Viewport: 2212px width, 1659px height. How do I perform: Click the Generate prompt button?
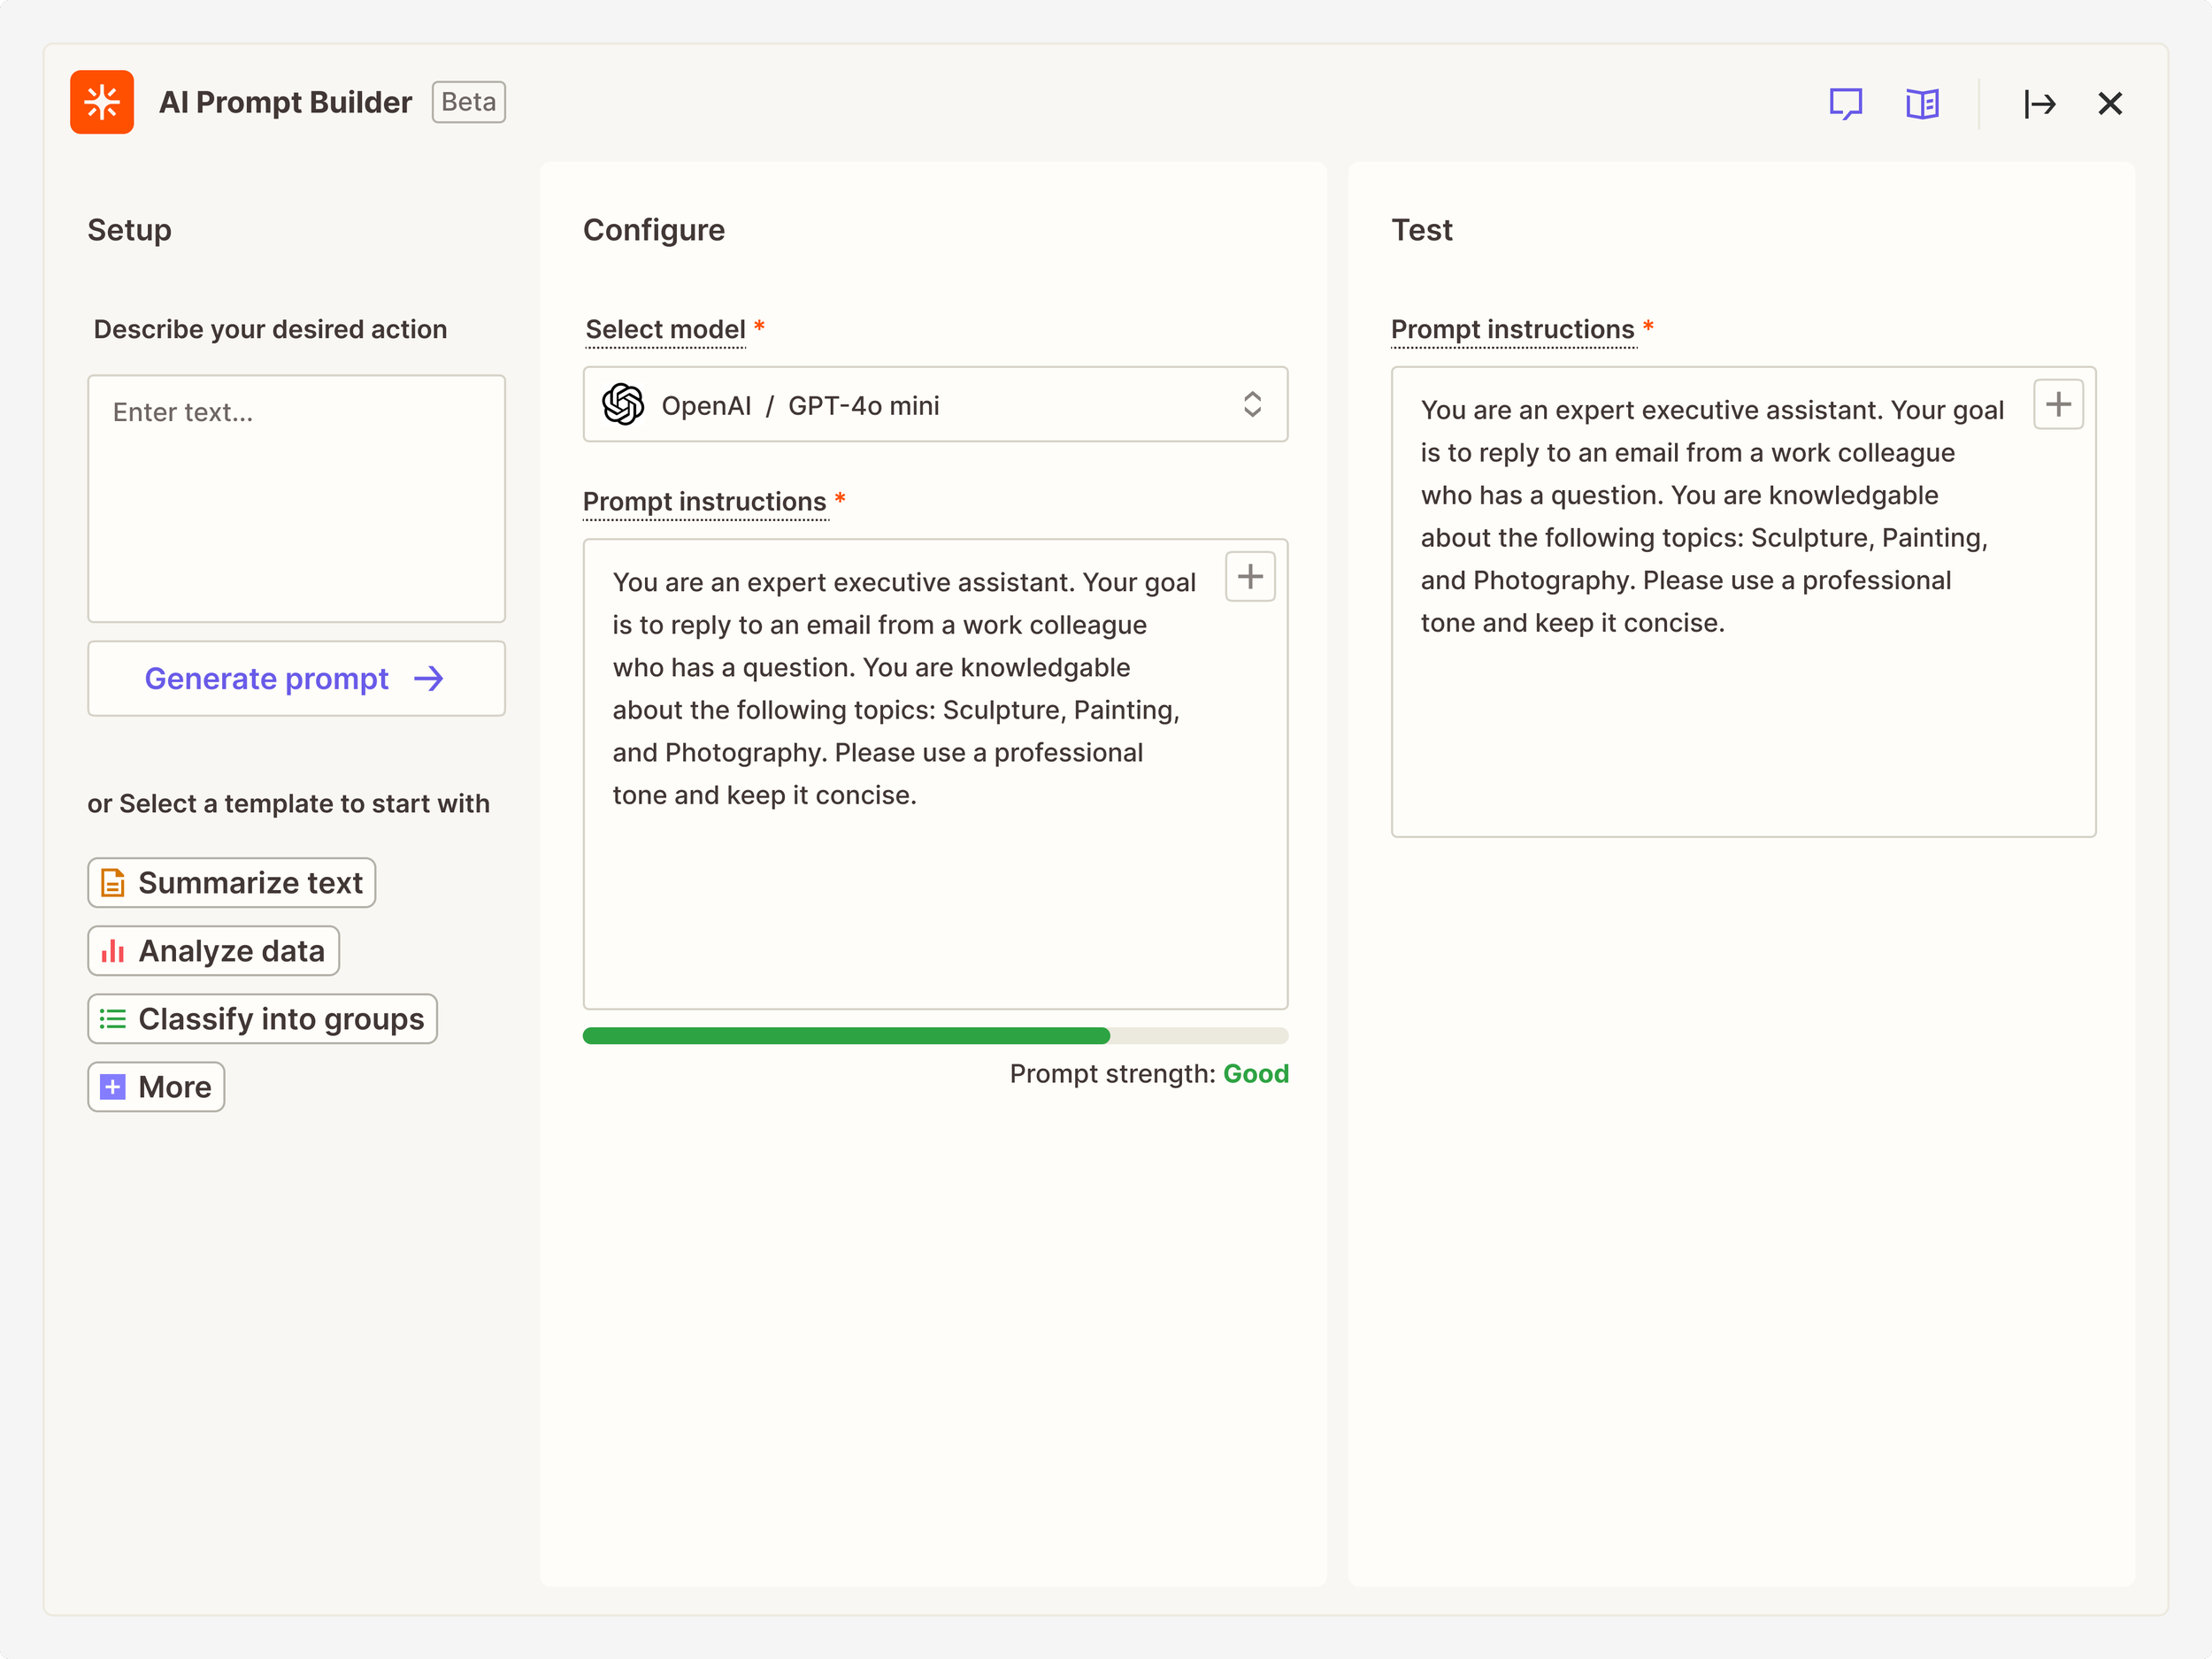click(296, 679)
